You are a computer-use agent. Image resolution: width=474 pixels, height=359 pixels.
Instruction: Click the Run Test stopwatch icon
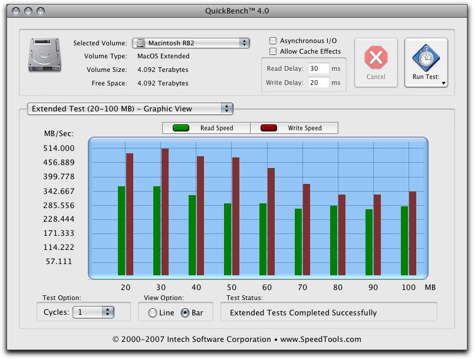pyautogui.click(x=426, y=58)
